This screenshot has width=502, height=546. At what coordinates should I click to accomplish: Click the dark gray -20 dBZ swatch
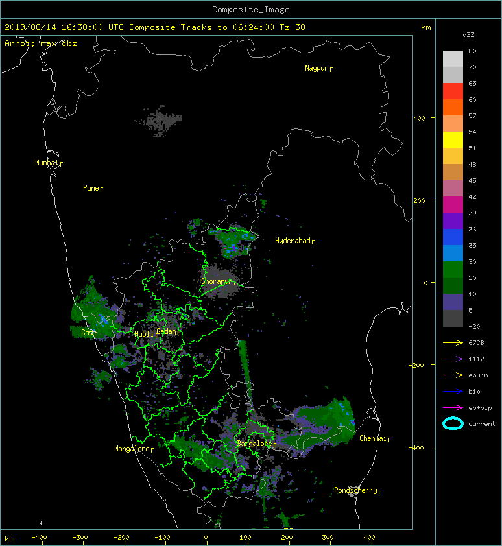tap(453, 318)
